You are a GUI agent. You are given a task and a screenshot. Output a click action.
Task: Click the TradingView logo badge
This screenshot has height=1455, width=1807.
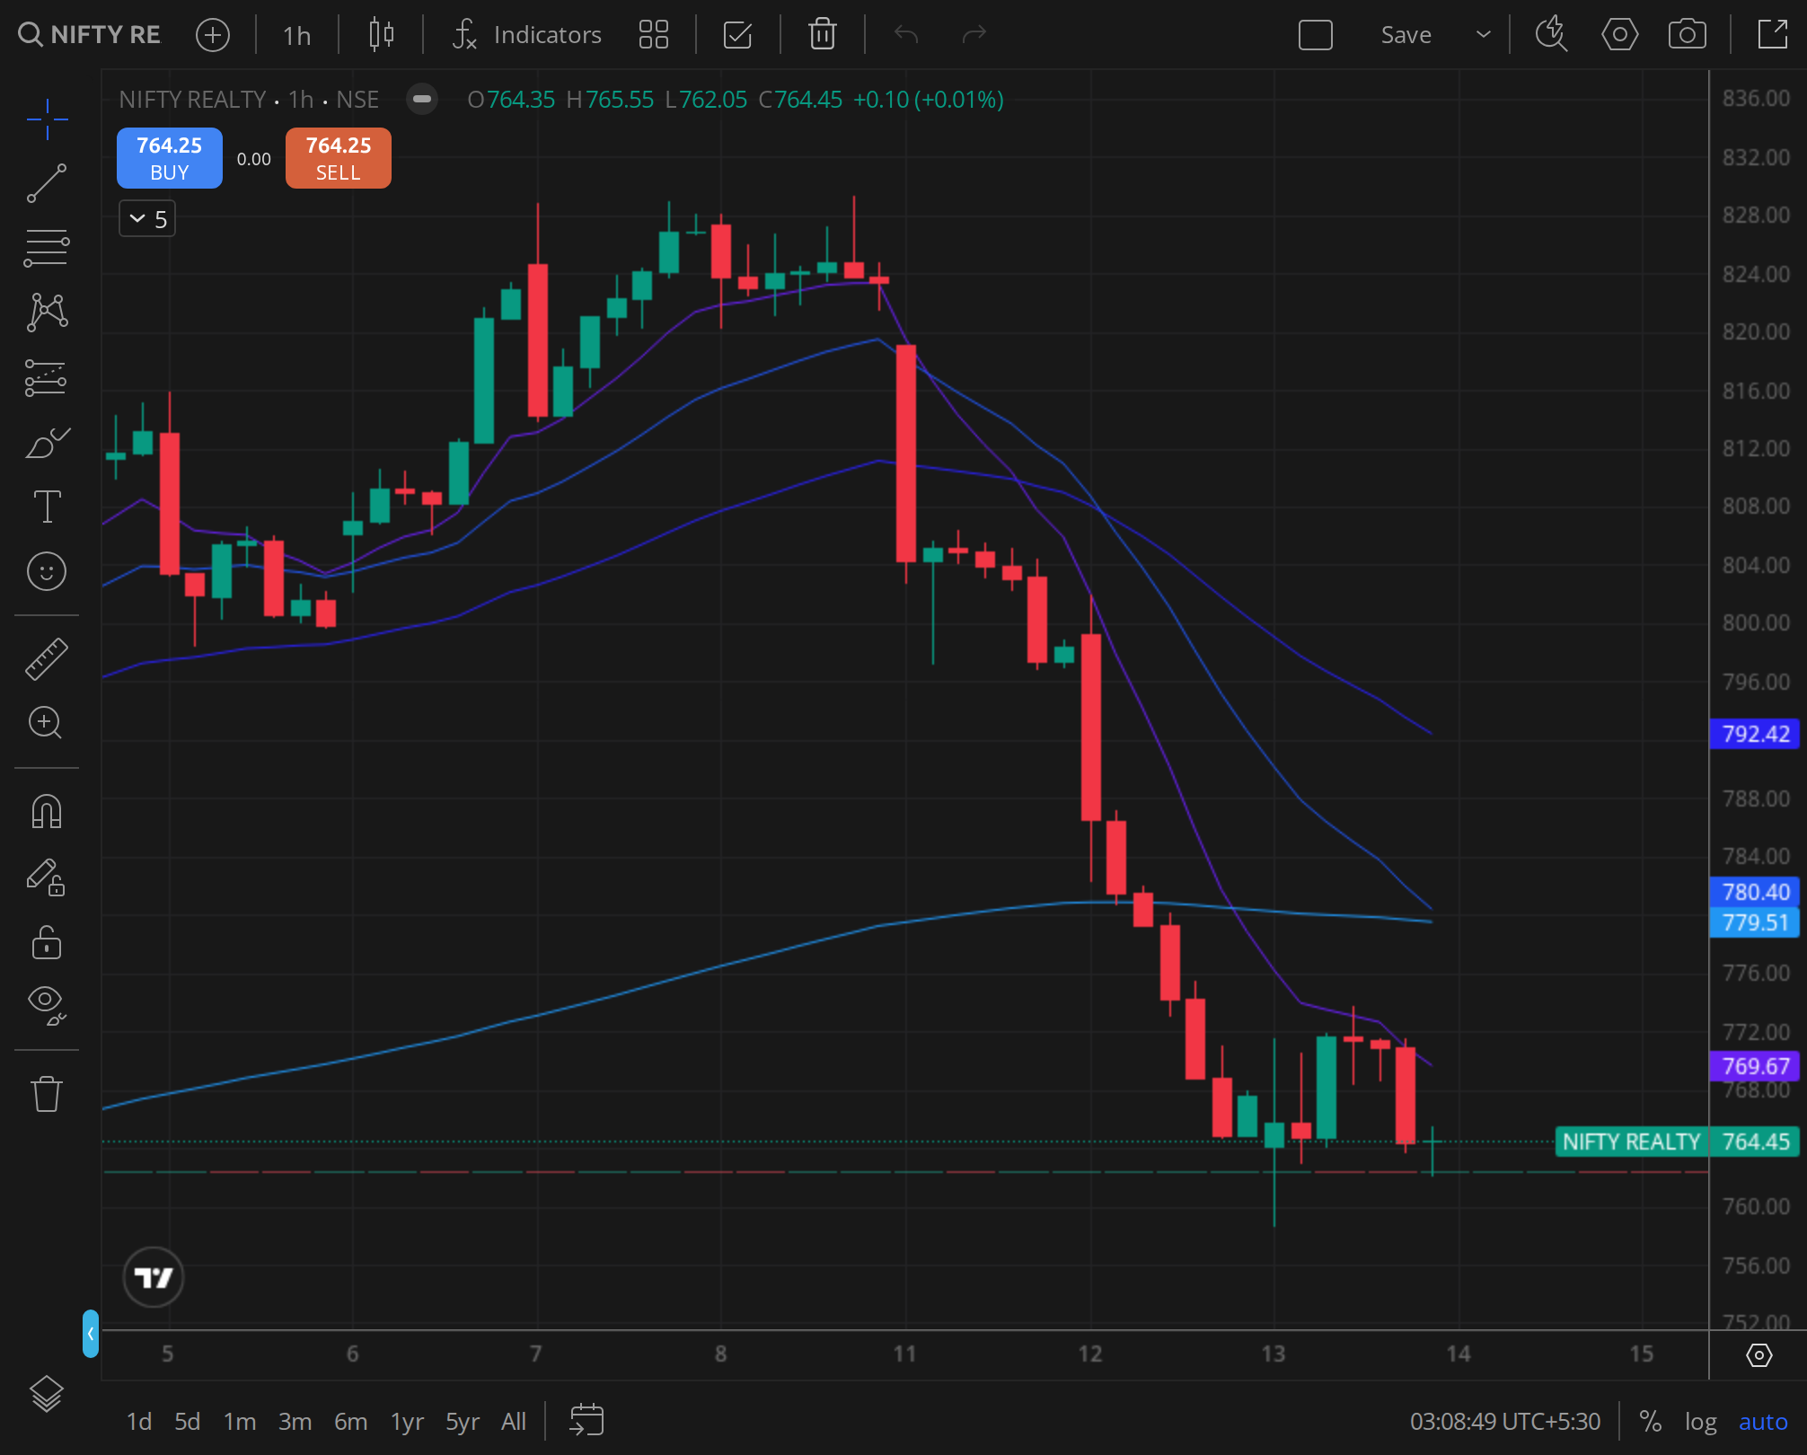154,1276
